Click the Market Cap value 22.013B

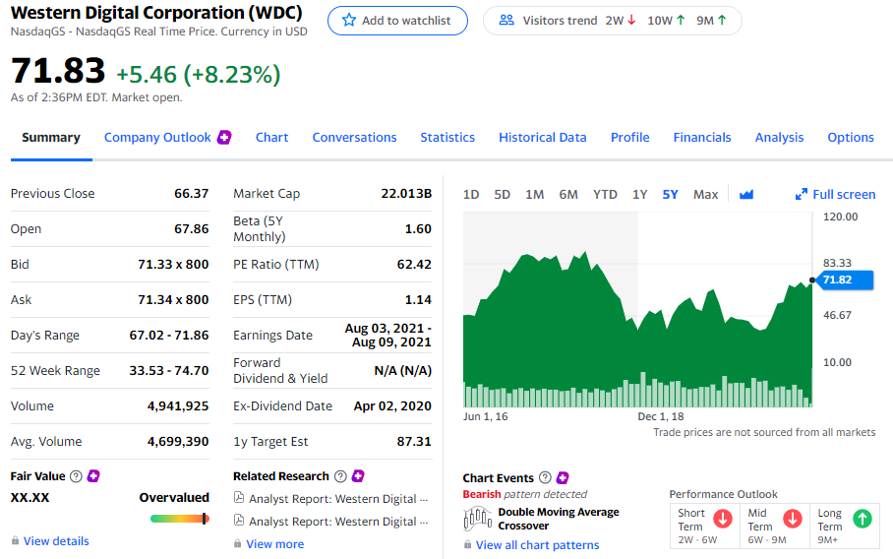[406, 194]
